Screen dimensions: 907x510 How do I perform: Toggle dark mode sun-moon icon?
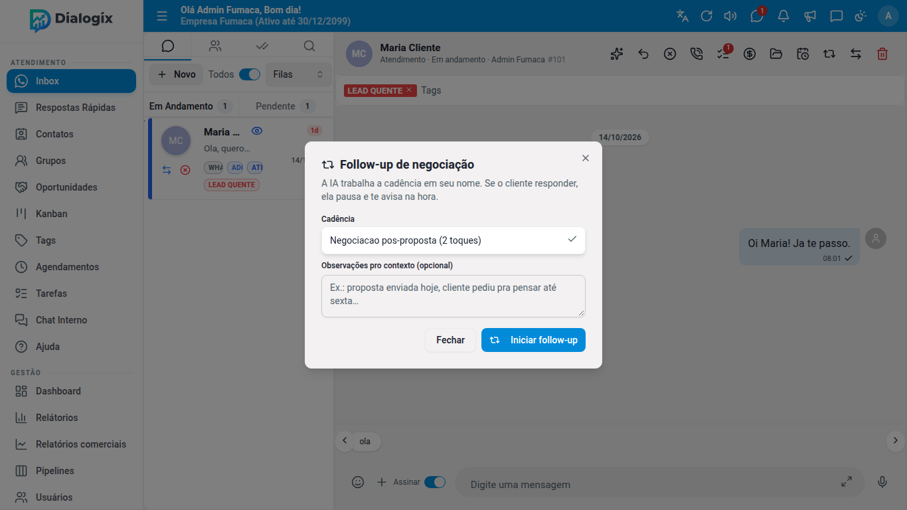click(x=861, y=16)
